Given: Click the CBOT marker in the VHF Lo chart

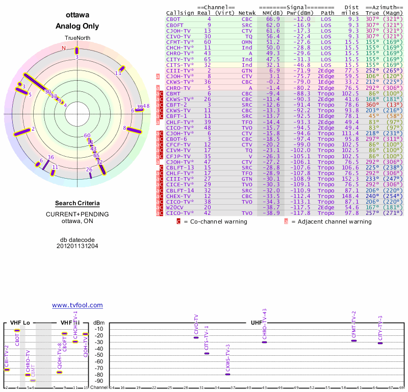Looking at the screenshot, I should 17,331.
